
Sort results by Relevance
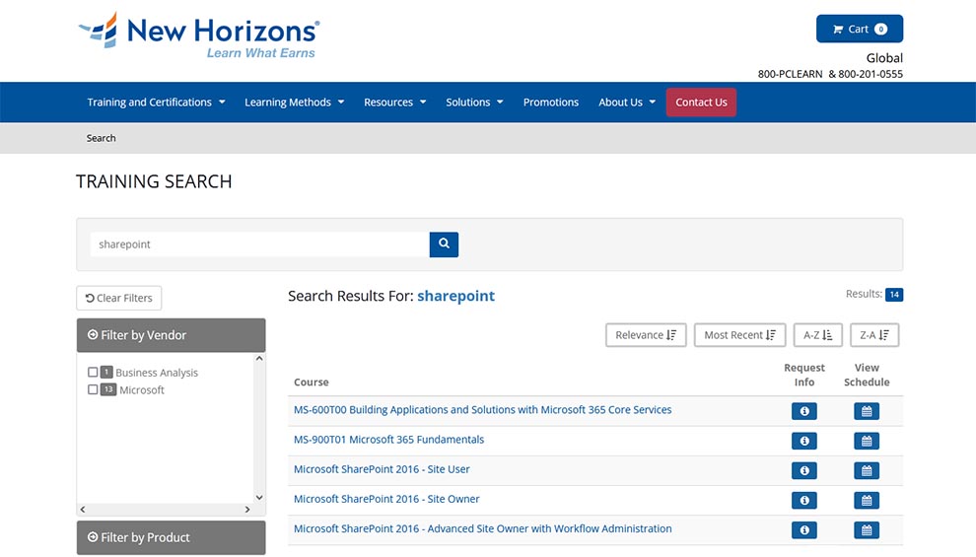tap(646, 335)
